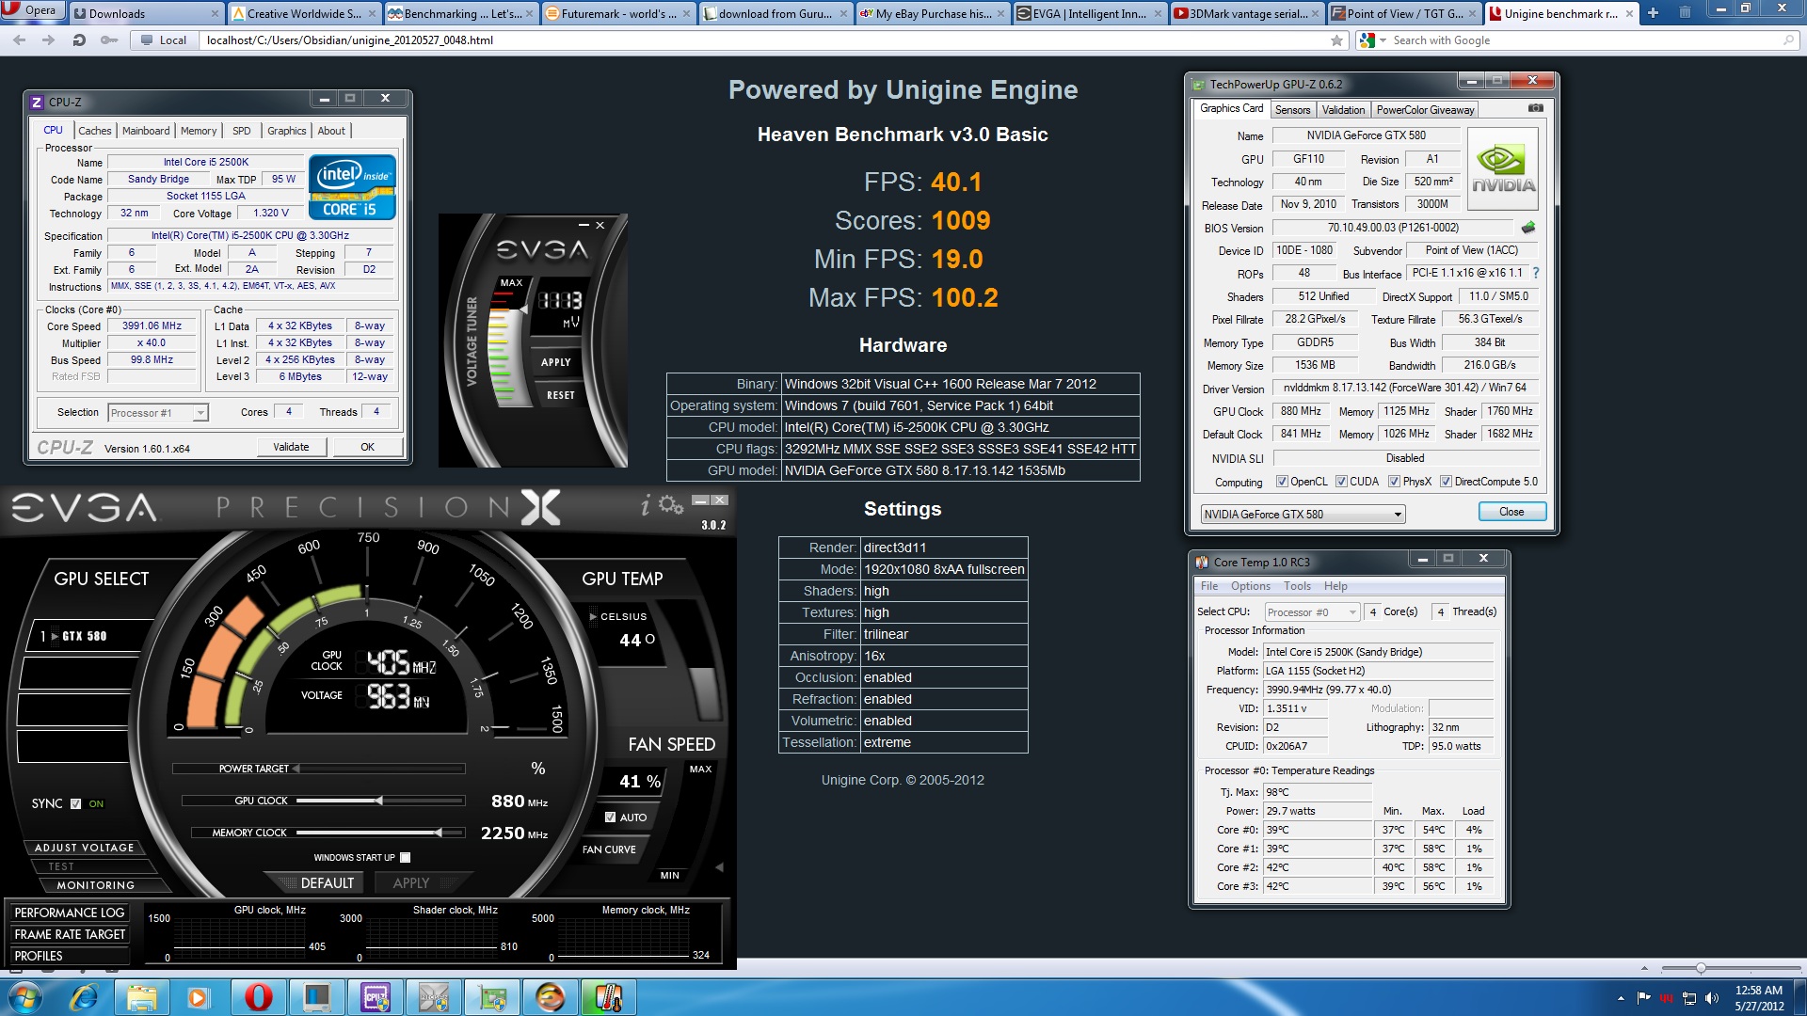This screenshot has width=1807, height=1016.
Task: Click OK button in CPU-Z
Action: (367, 447)
